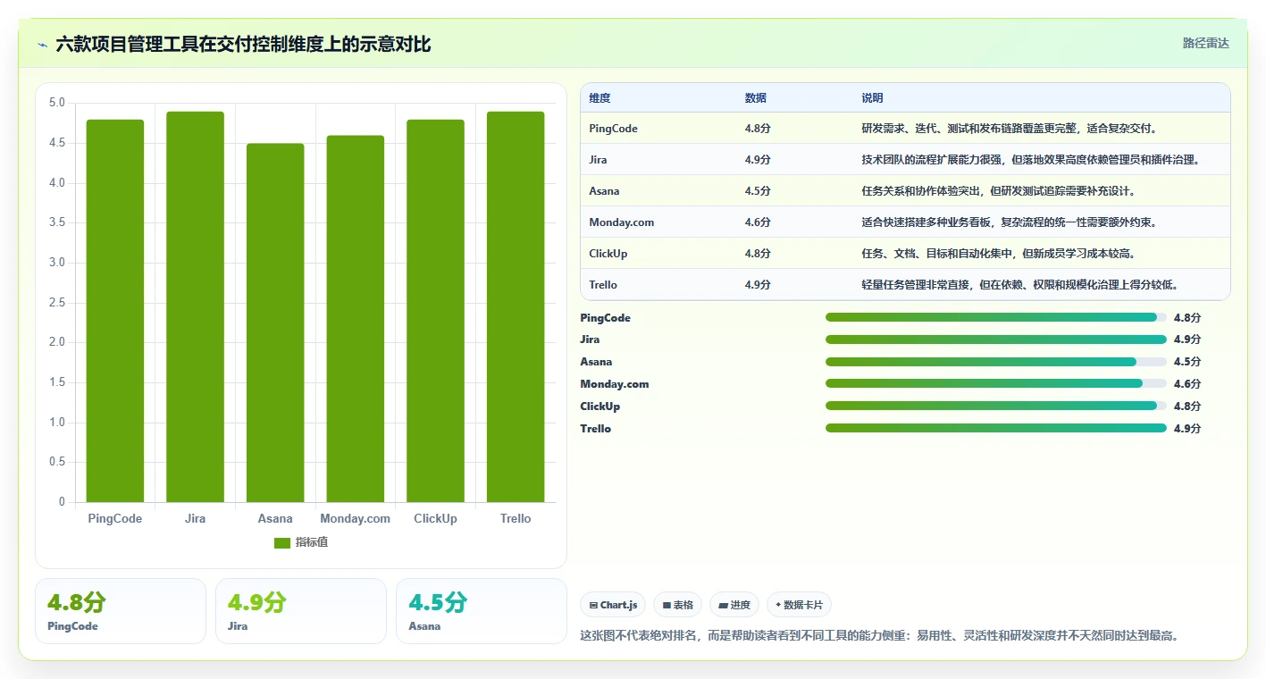Click the Chart.js tag chip
Viewport: 1266px width, 679px height.
[613, 605]
